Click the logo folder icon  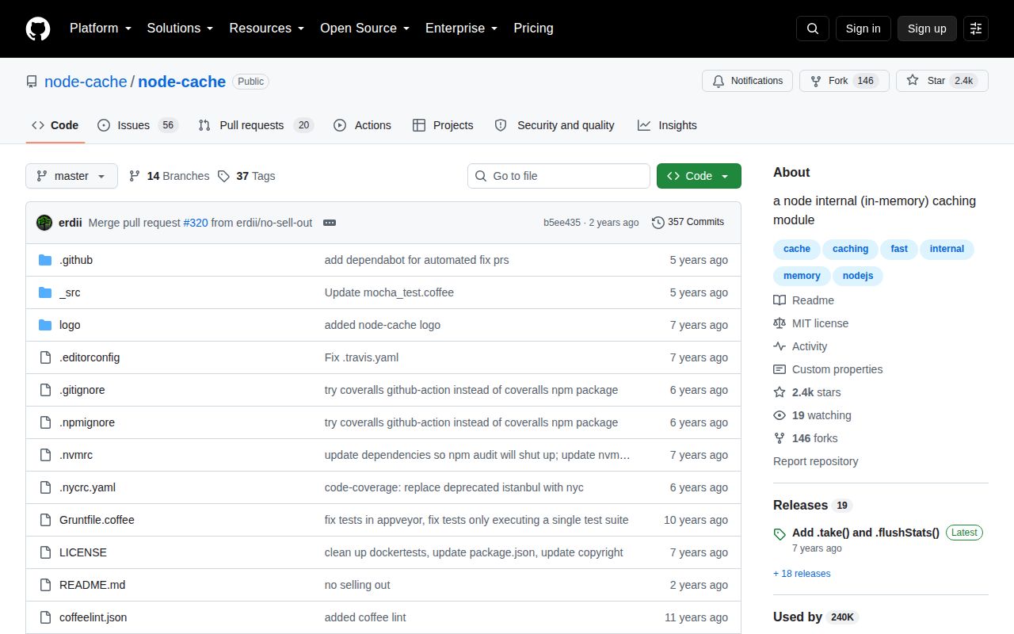45,325
